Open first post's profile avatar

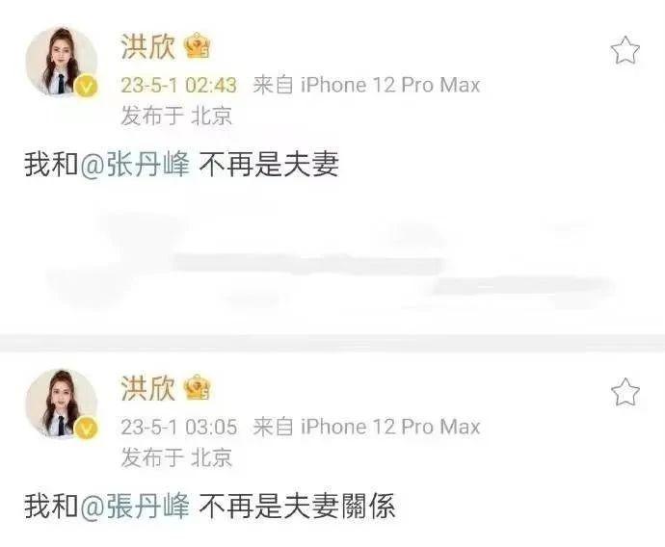pos(62,62)
